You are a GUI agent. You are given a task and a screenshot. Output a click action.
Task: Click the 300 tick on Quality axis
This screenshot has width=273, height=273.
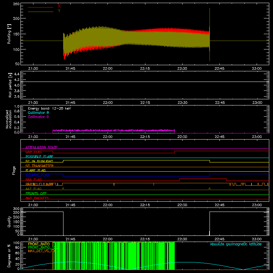click(x=16, y=209)
